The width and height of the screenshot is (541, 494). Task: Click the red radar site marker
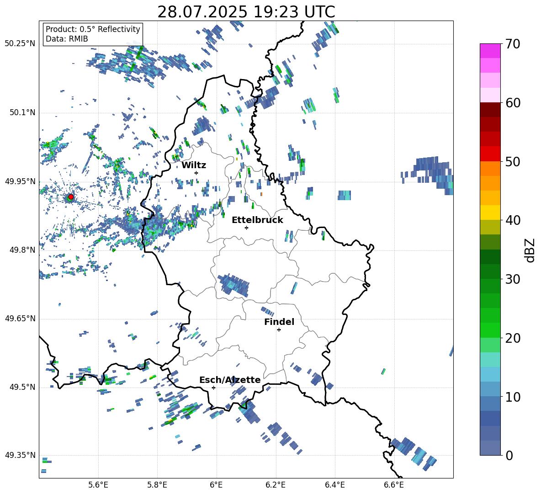coord(71,197)
